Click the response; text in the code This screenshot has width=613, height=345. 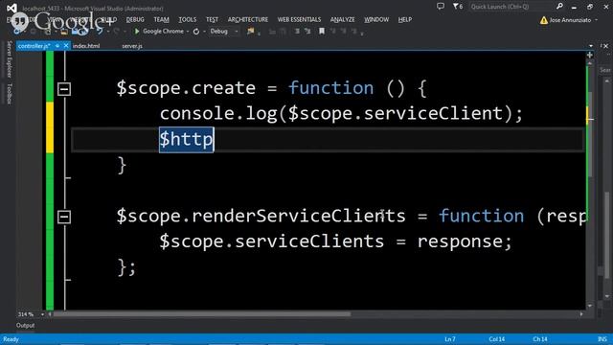[465, 241]
